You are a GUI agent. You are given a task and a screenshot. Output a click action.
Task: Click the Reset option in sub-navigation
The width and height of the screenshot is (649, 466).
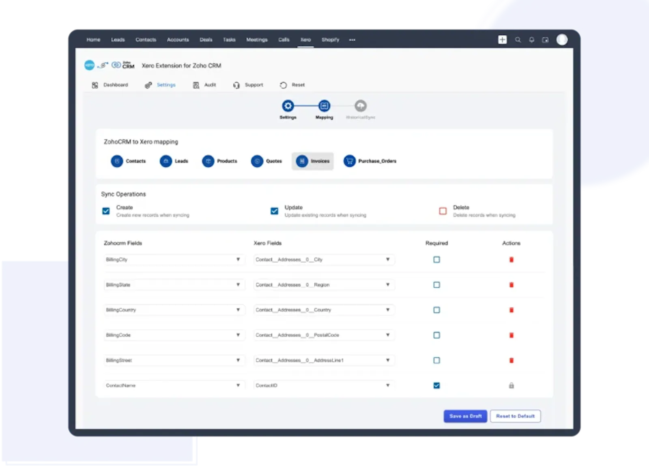[x=292, y=85]
